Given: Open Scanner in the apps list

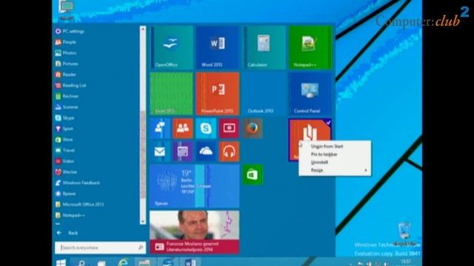Looking at the screenshot, I should pyautogui.click(x=67, y=107).
